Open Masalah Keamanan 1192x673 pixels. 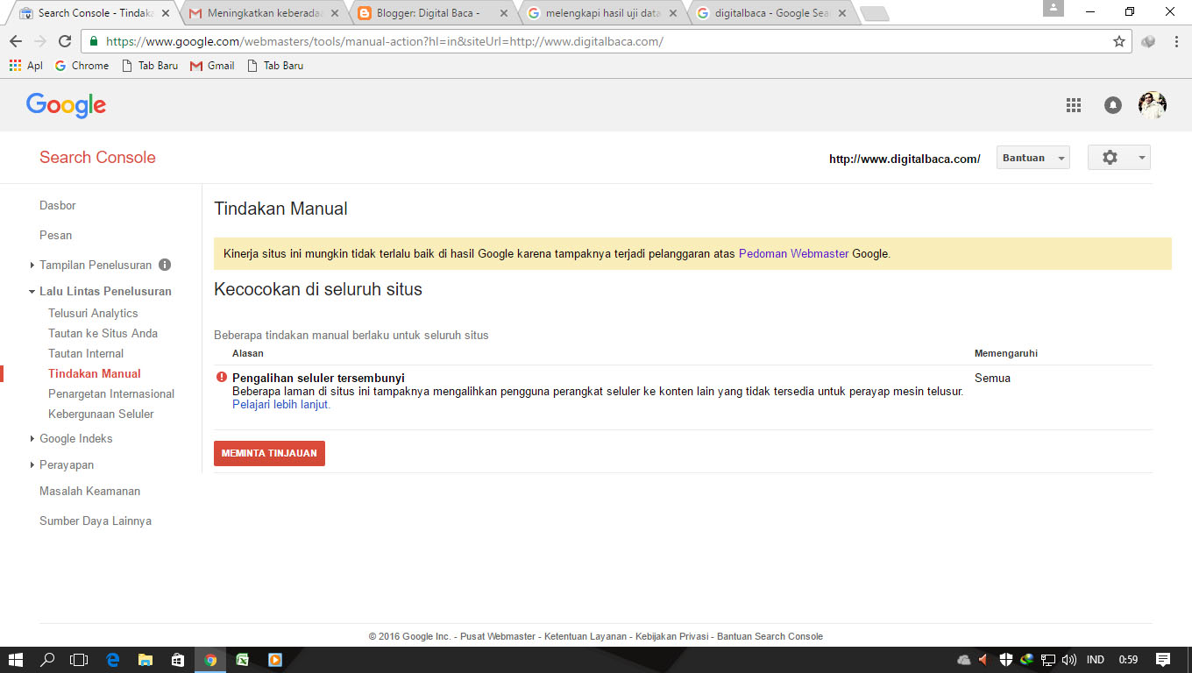click(x=89, y=491)
